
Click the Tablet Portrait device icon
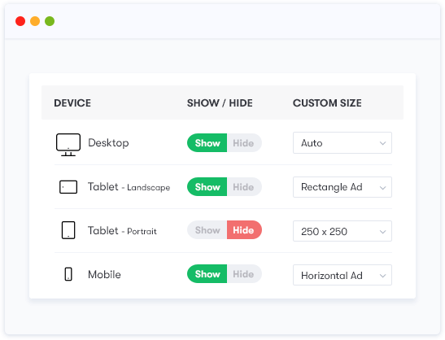click(68, 230)
